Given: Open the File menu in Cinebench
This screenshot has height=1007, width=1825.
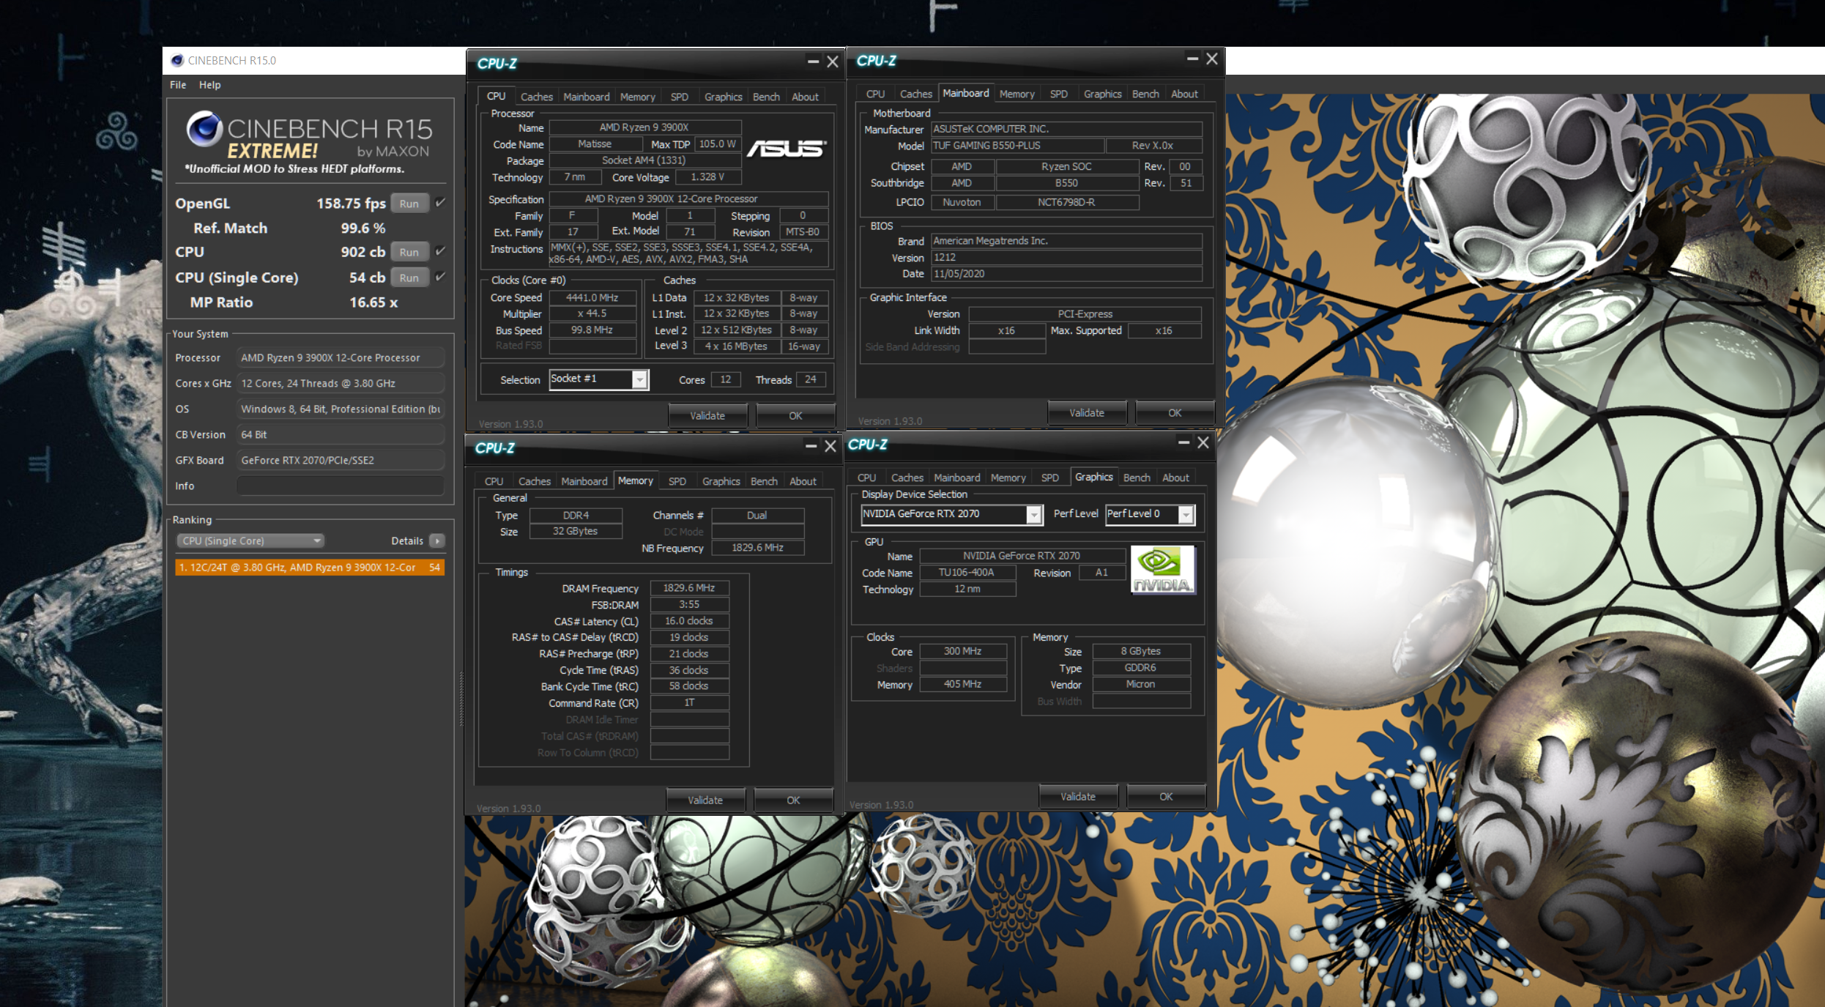Looking at the screenshot, I should coord(178,85).
